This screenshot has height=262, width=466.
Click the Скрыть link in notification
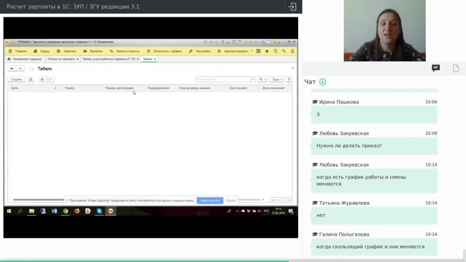point(231,200)
